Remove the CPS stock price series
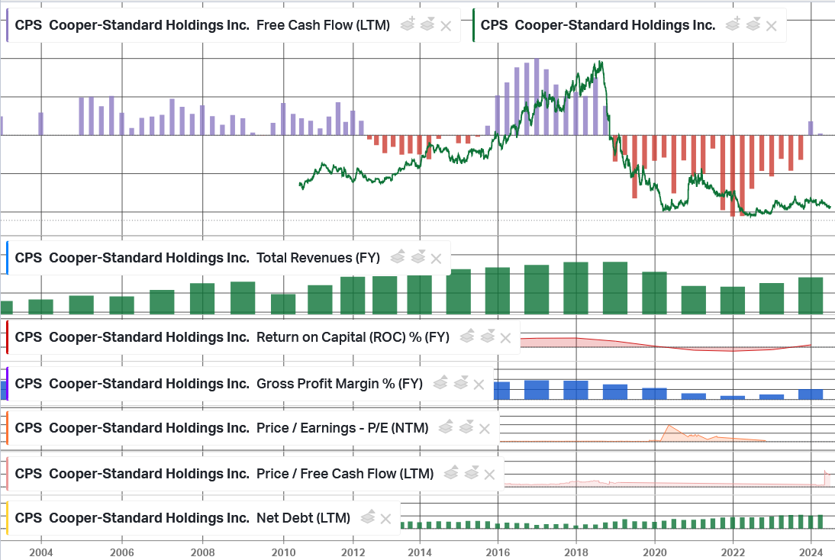 pos(771,25)
